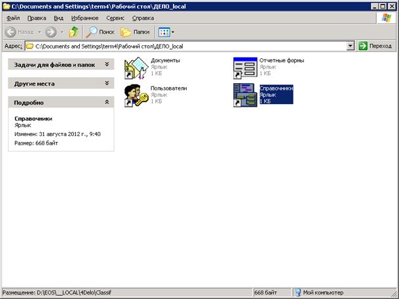
Task: Open the Справка menu
Action: pyautogui.click(x=143, y=18)
